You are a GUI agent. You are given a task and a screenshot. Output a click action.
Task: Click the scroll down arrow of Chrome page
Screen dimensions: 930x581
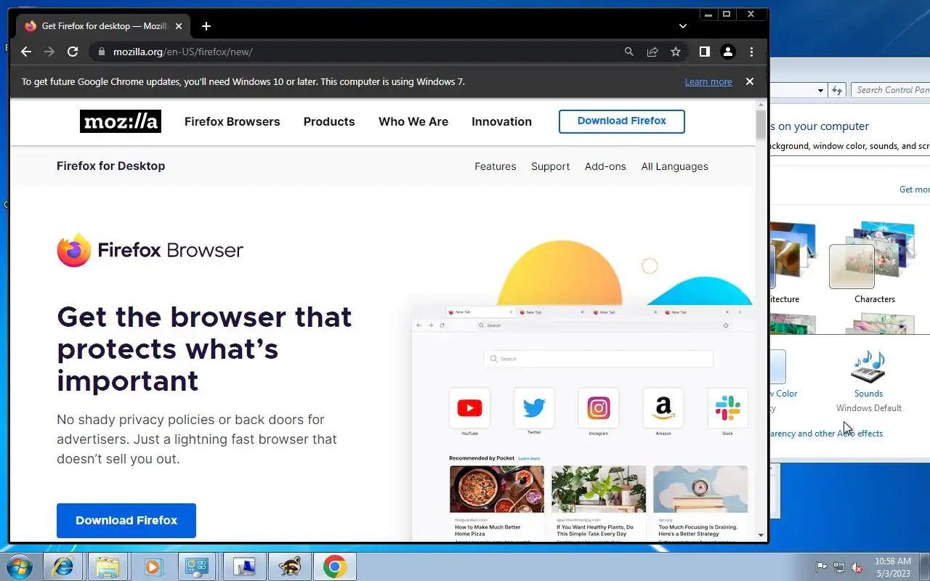[761, 535]
